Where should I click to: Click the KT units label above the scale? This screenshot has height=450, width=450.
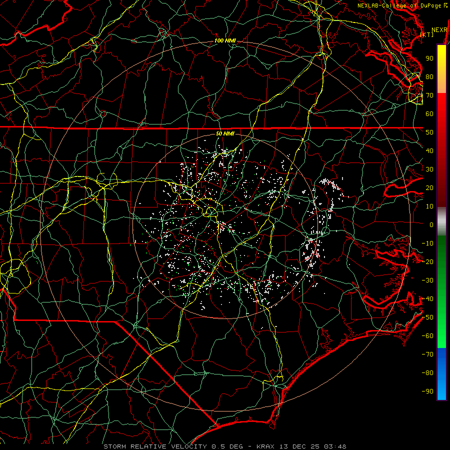427,34
